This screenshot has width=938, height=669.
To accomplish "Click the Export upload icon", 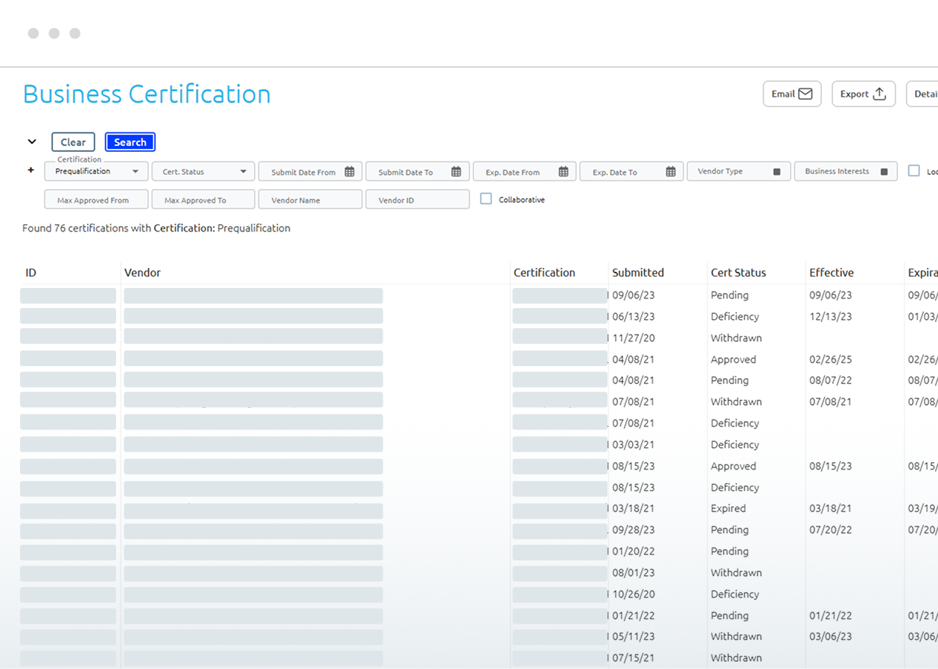I will click(x=879, y=95).
